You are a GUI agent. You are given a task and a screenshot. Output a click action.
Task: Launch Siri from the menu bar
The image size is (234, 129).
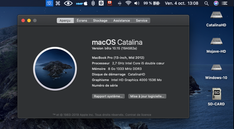point(216,3)
